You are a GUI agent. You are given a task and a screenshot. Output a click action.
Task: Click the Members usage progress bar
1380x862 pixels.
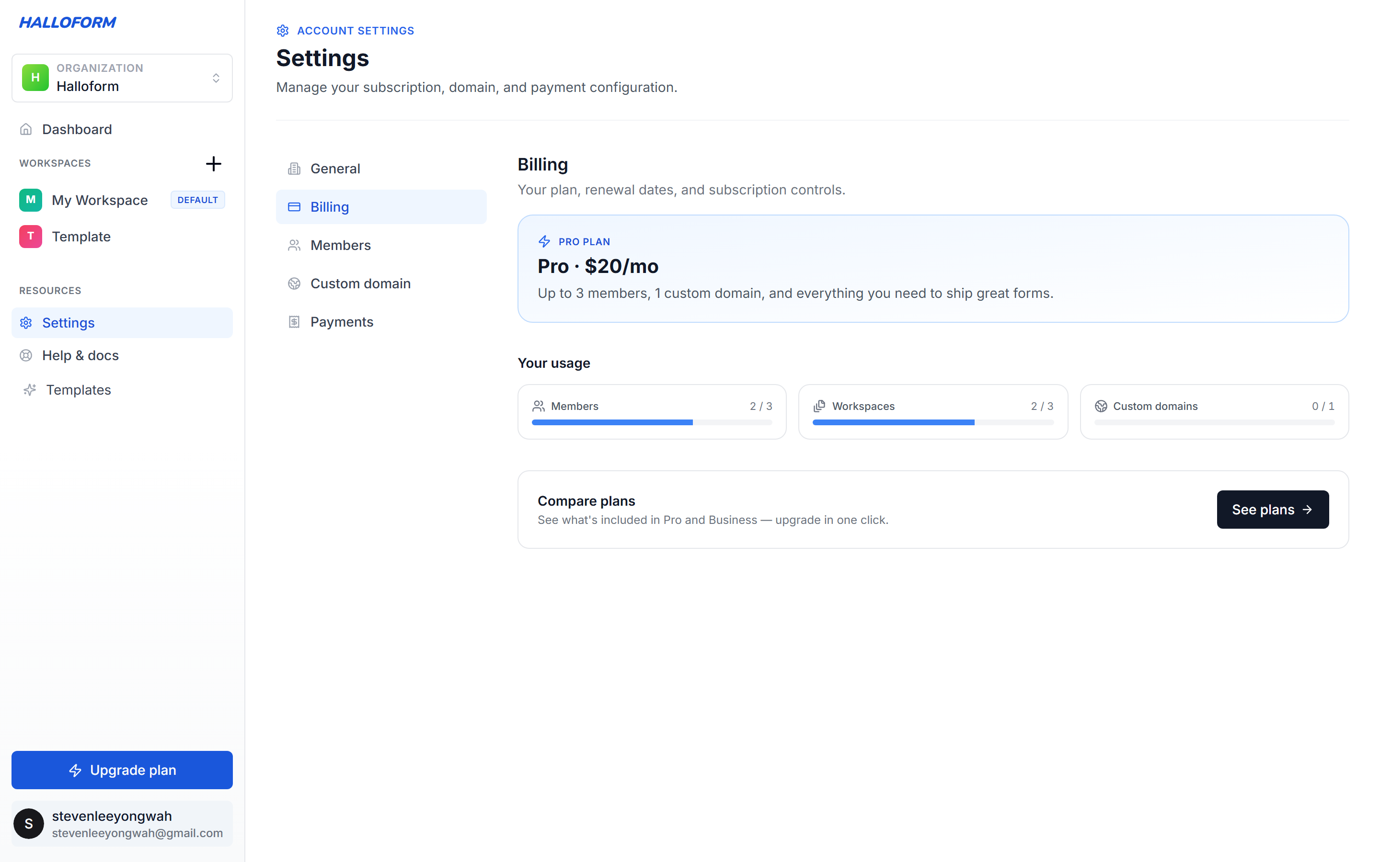pyautogui.click(x=652, y=422)
